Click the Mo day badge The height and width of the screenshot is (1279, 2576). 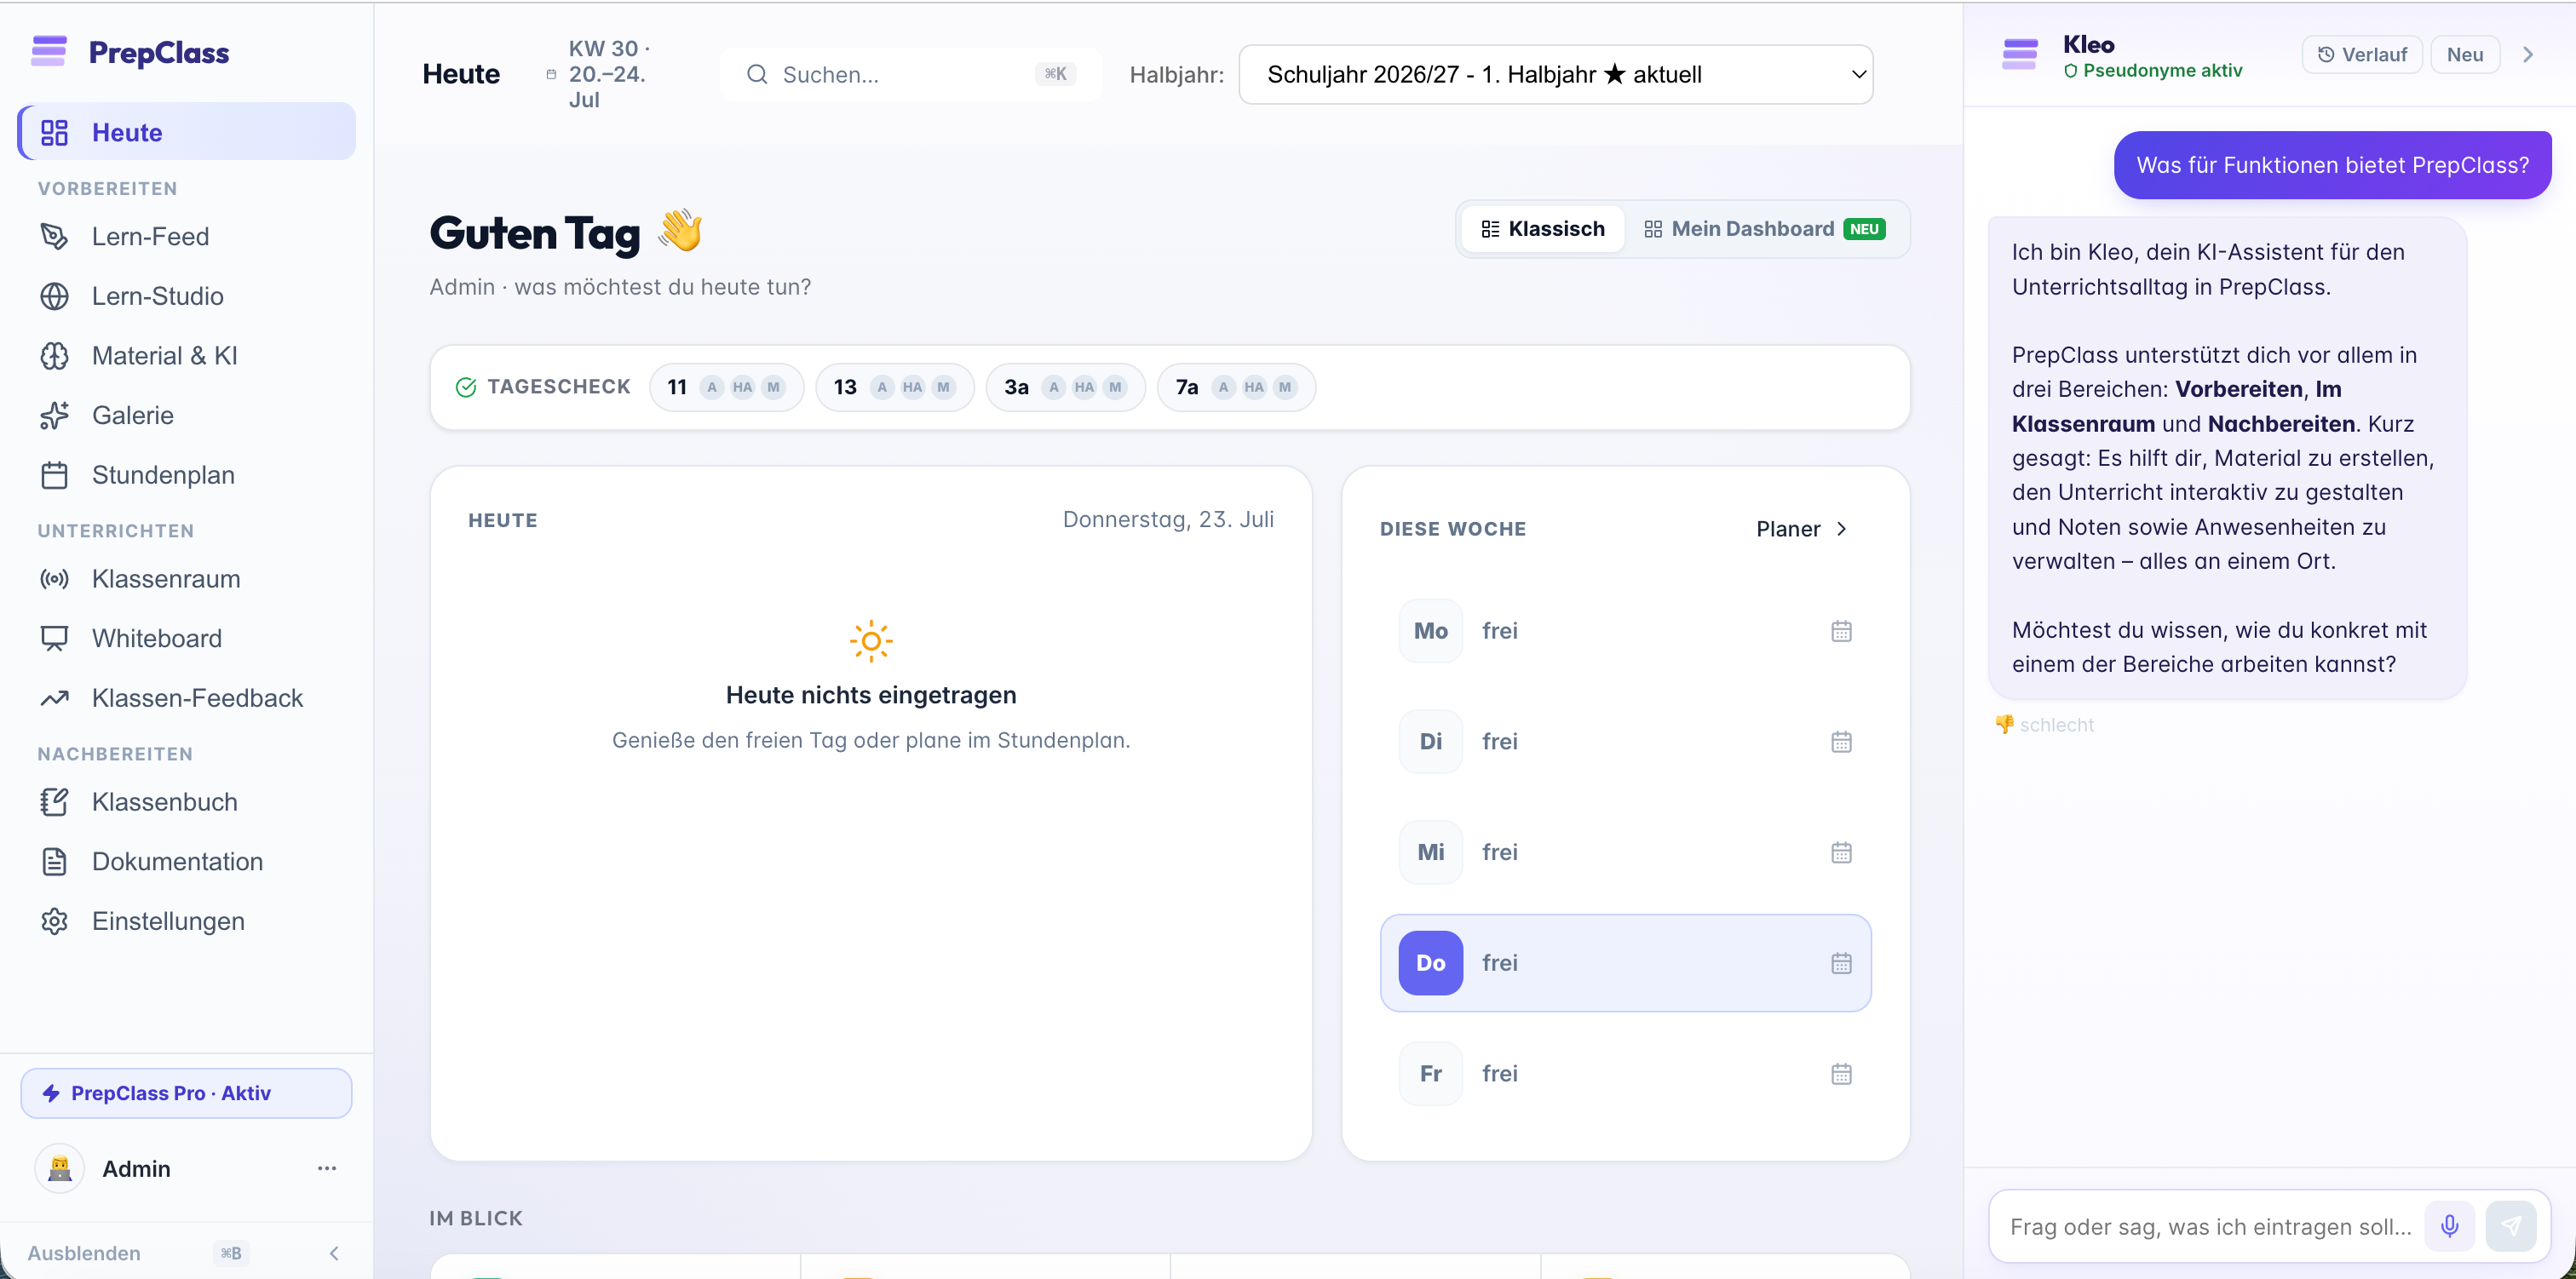tap(1430, 631)
